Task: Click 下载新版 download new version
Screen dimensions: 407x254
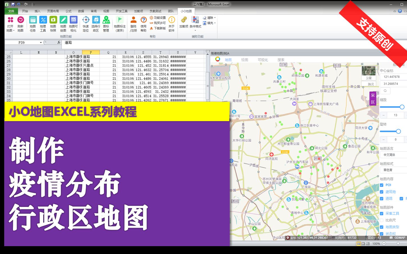Action: point(158,28)
